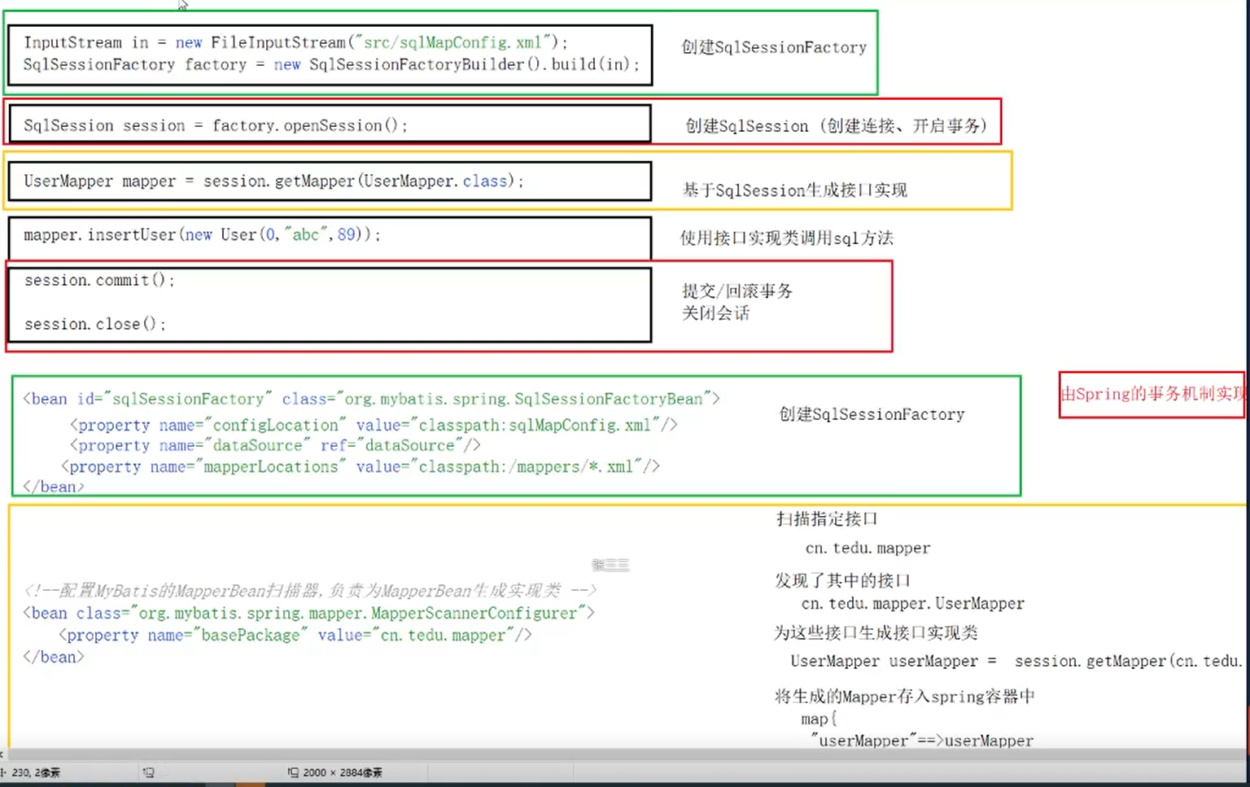Click the note 为这些接口生成接口实现类
The height and width of the screenshot is (787, 1250).
coord(876,632)
